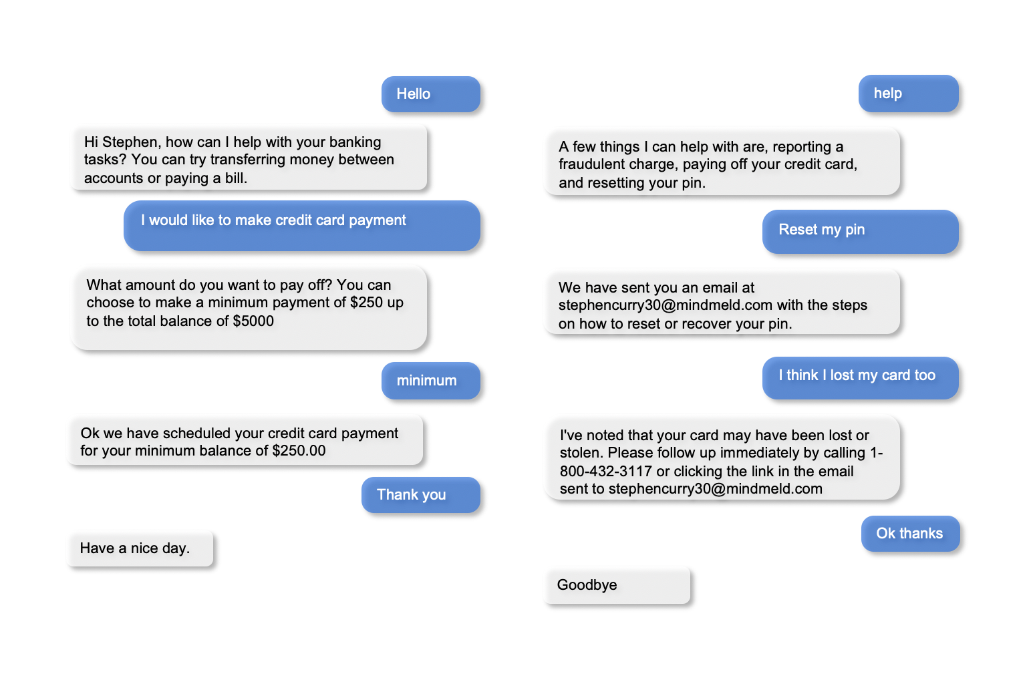
Task: Select the "A few things I can help with" message
Action: (722, 164)
